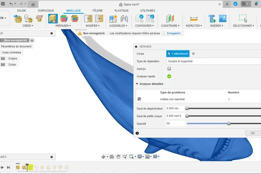Viewport: 261px width, 174px height.
Task: Activate the selection window tool icon
Action: tap(243, 18)
